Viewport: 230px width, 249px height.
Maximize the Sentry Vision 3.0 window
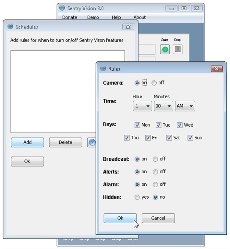coord(184,8)
